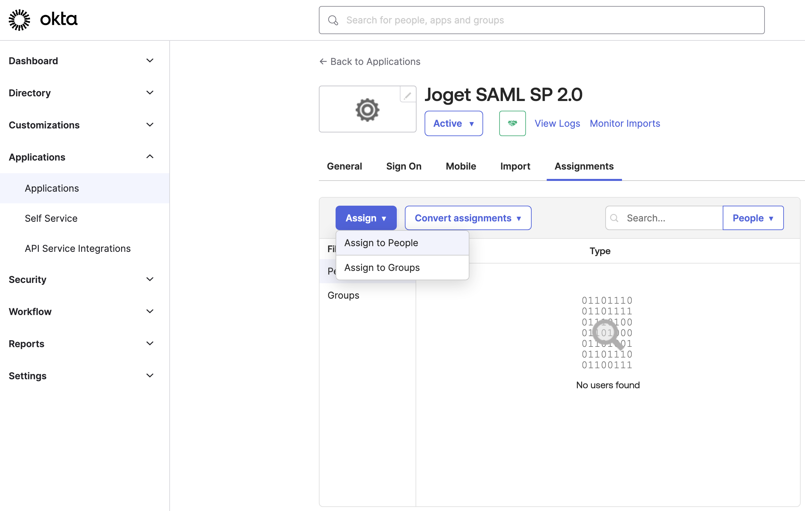Click the magnifier icon in top search

coord(333,20)
